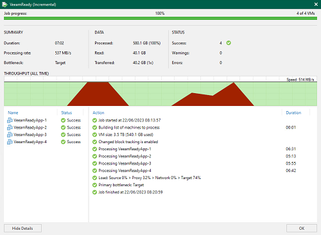Click the summary Duration value 07:02

(x=59, y=43)
